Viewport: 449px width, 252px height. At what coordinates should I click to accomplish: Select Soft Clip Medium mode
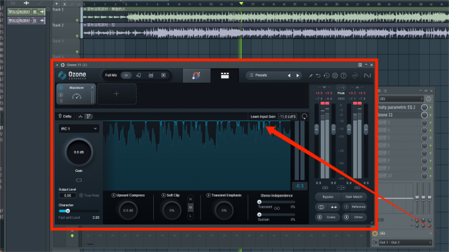pos(191,207)
